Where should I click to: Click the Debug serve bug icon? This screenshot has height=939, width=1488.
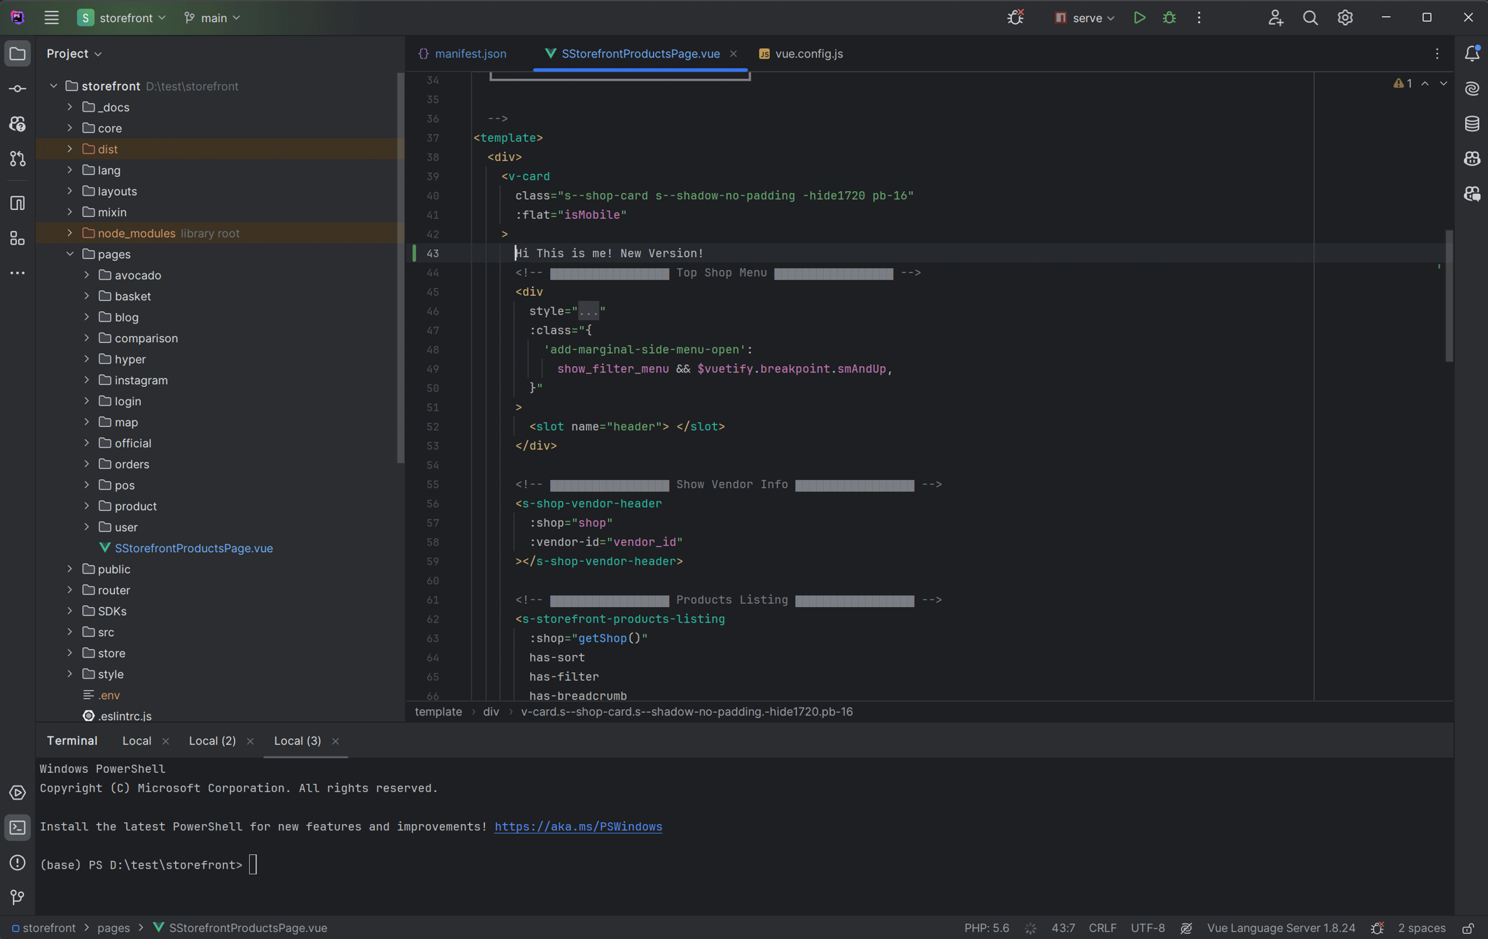tap(1169, 17)
